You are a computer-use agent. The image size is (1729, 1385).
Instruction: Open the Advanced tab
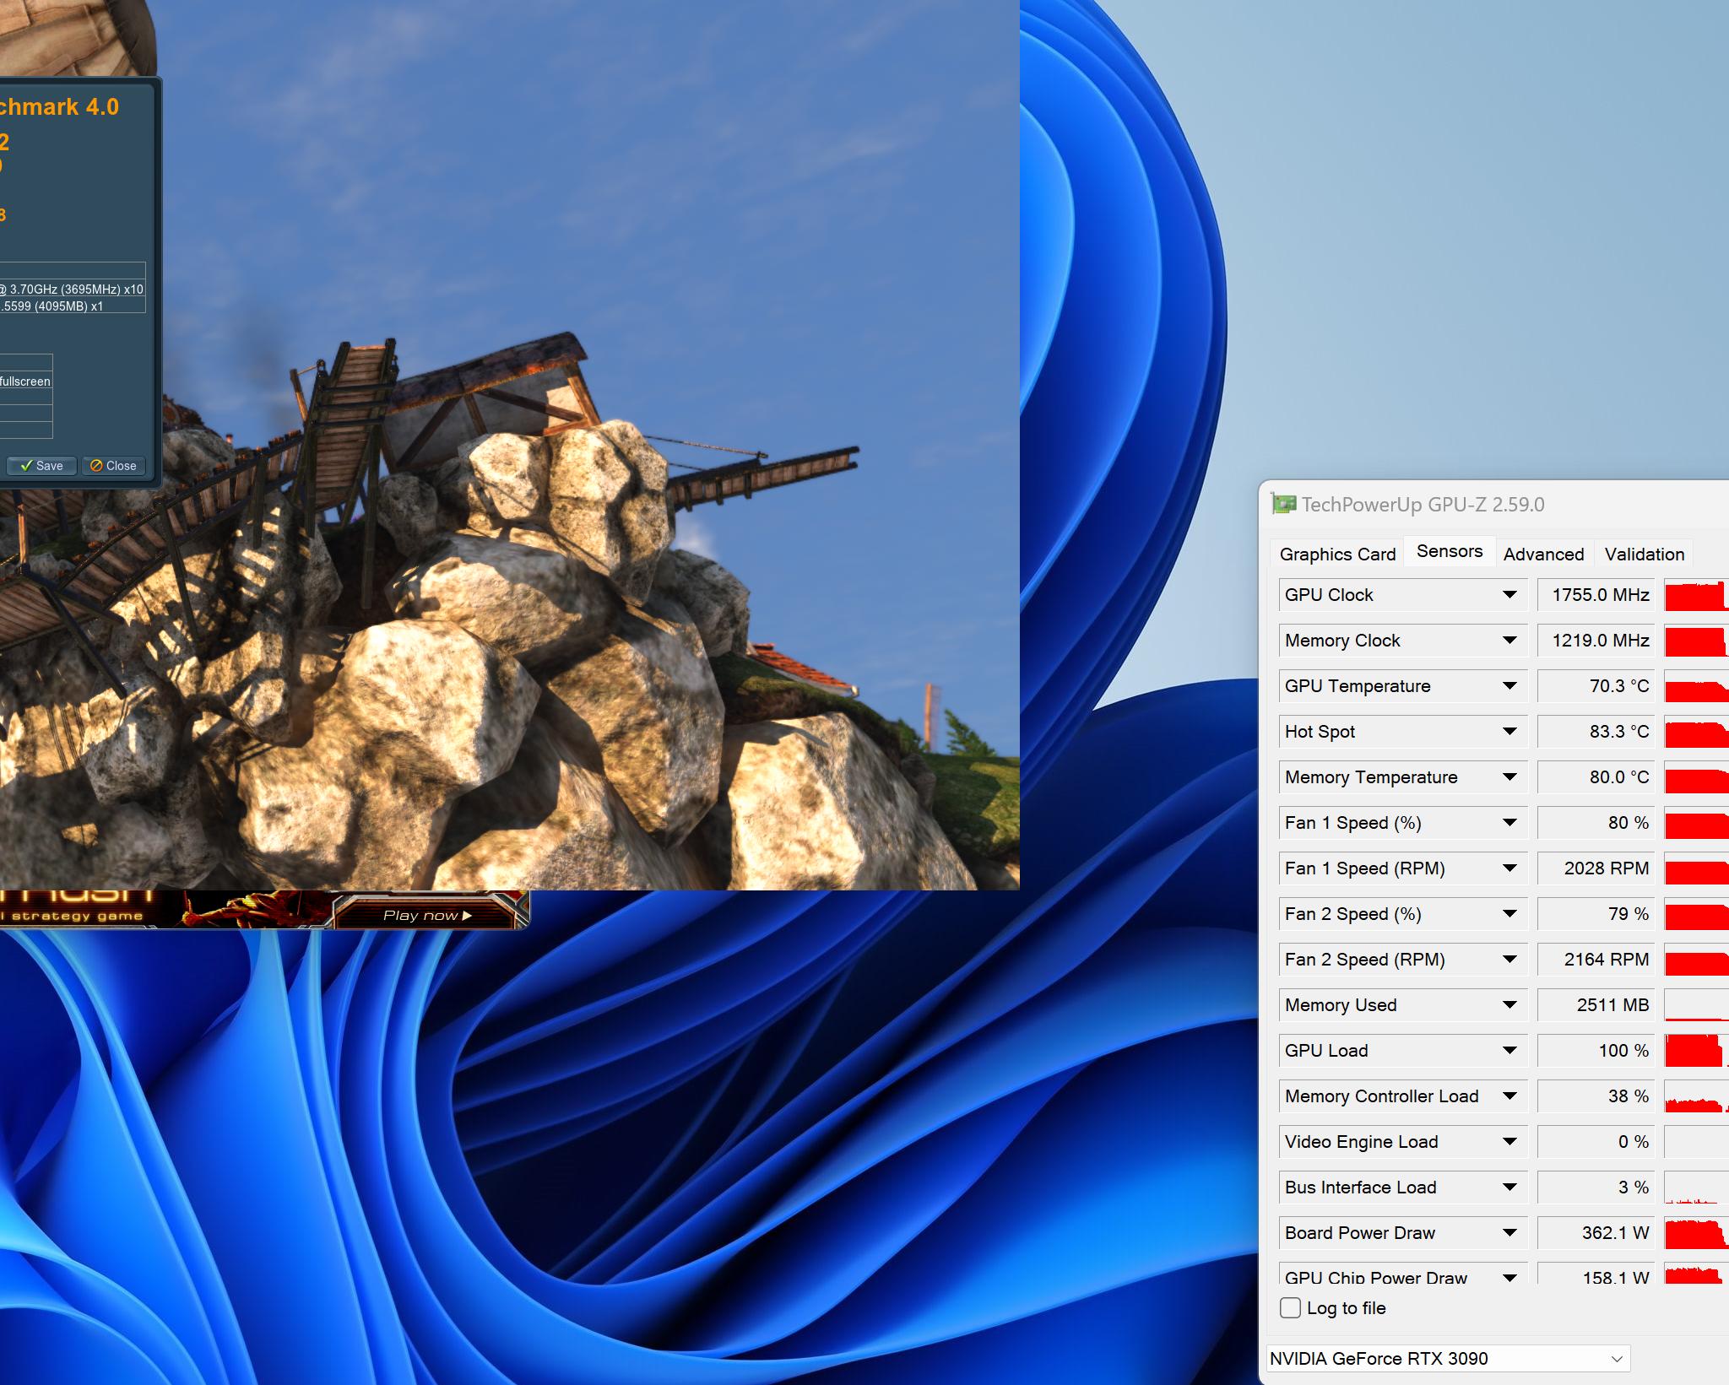(1543, 554)
